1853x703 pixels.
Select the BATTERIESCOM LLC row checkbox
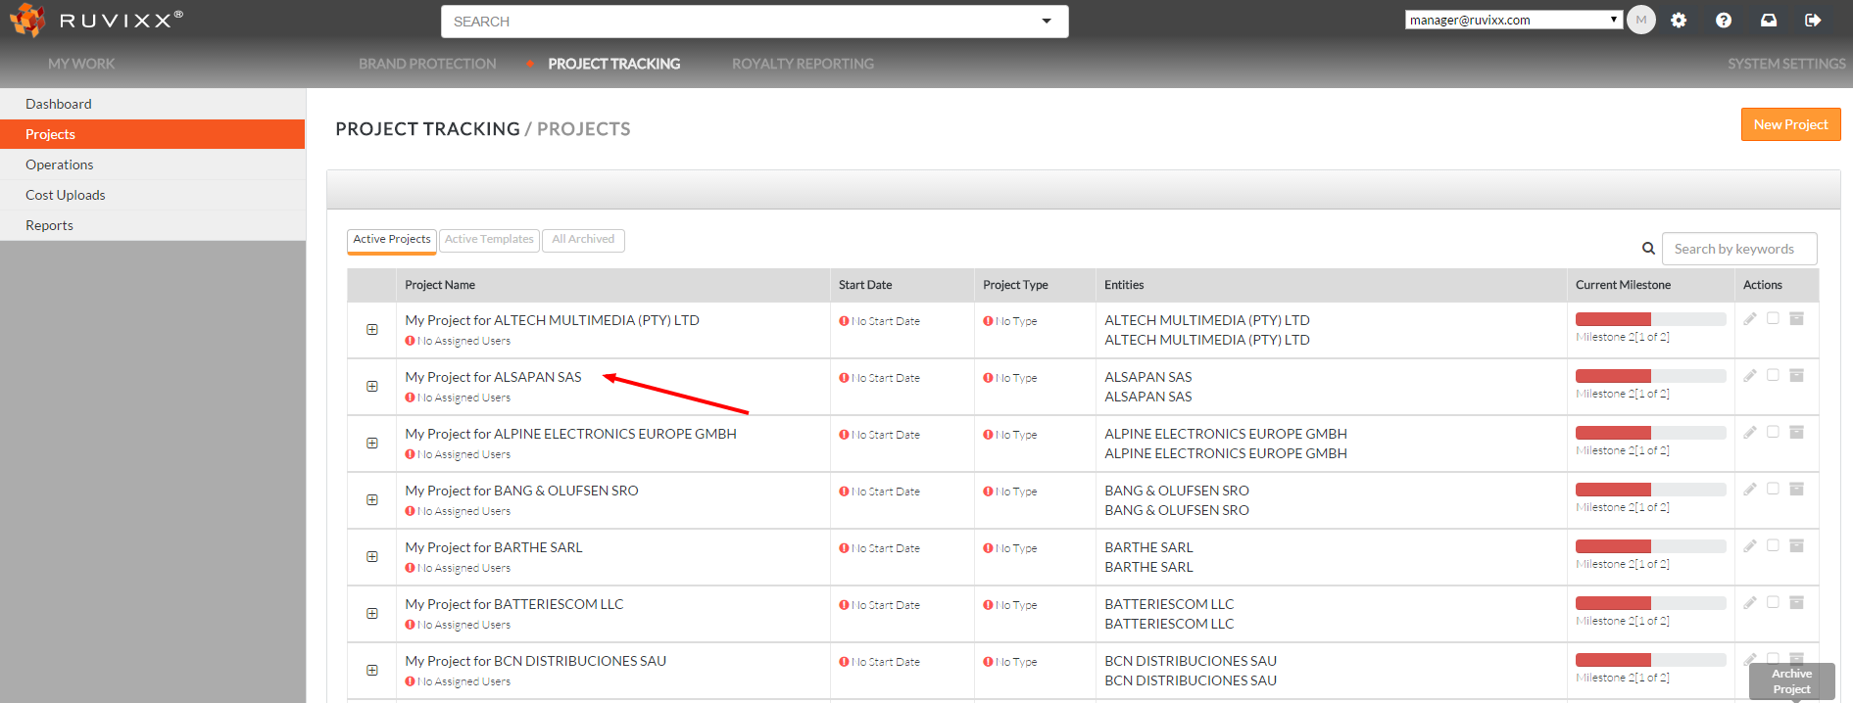click(x=1773, y=602)
